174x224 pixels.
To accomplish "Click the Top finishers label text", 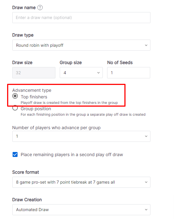I will (34, 97).
